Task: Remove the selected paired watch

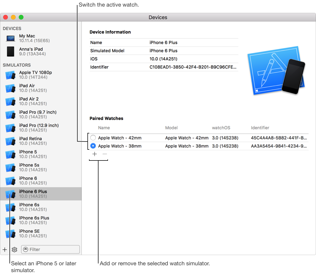Action: pyautogui.click(x=105, y=154)
